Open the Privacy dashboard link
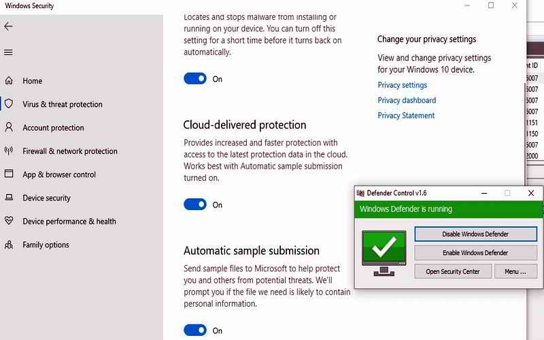The image size is (544, 340). tap(407, 100)
